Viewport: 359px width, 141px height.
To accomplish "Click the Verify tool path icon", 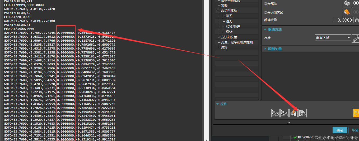I will pos(293,113).
